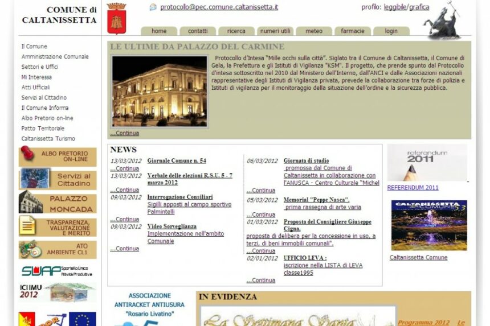Click the Caltanissetta coat of arms crest
This screenshot has height=326, width=490.
(116, 18)
